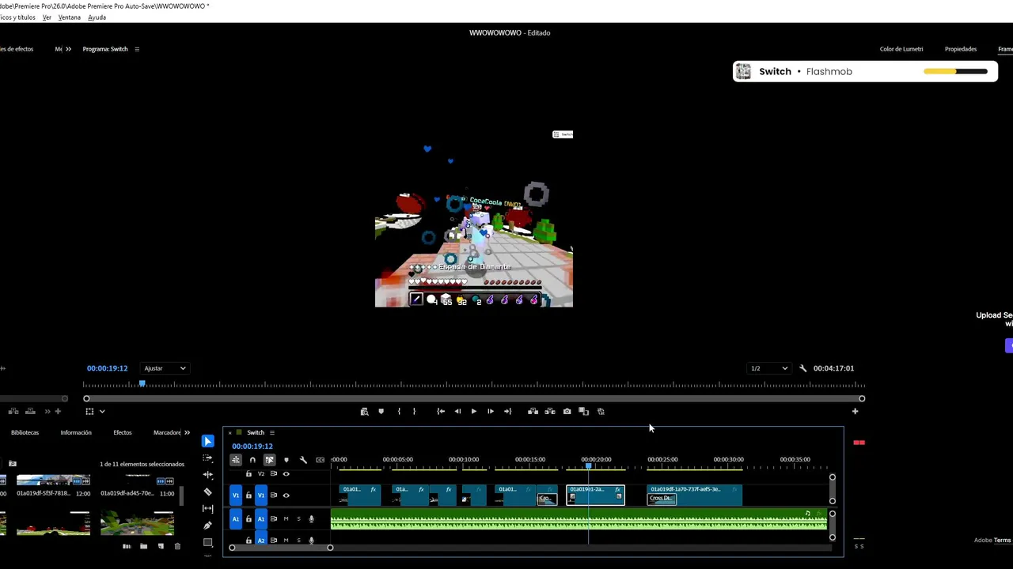Image resolution: width=1013 pixels, height=569 pixels.
Task: Solo audio track A1
Action: 298,519
